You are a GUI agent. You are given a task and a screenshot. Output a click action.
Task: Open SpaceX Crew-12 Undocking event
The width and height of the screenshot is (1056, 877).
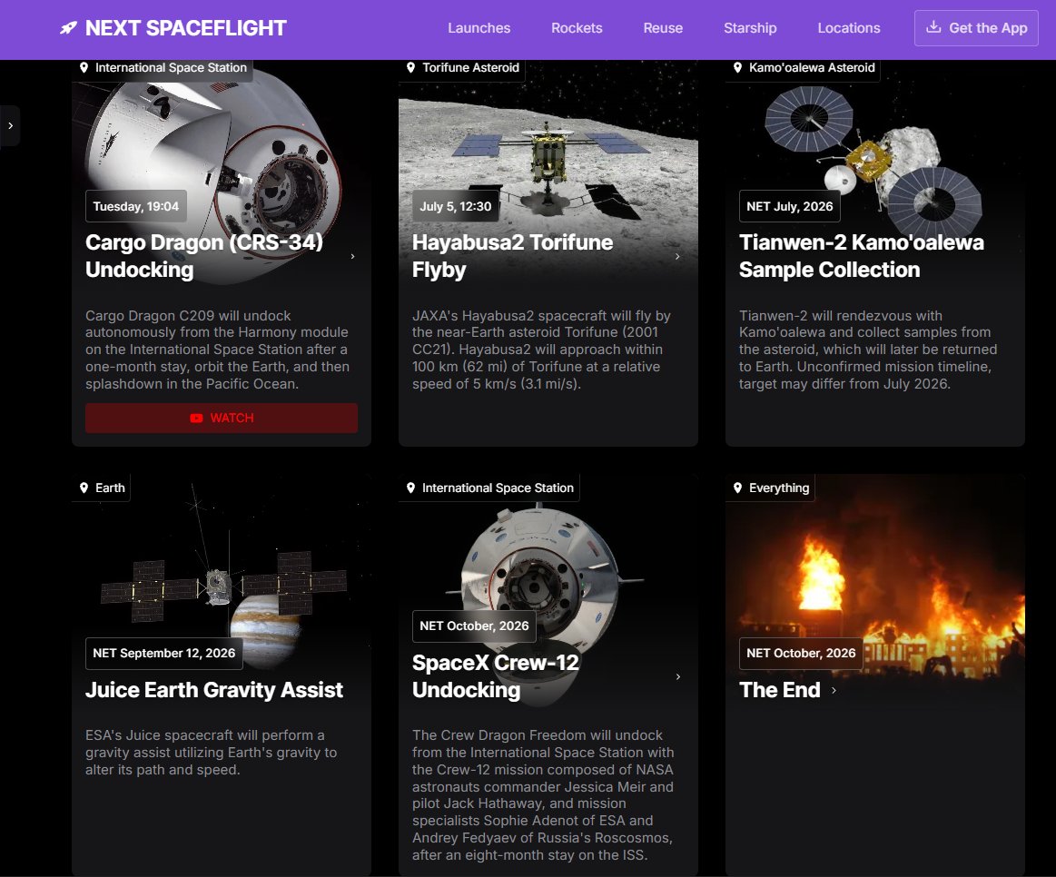(496, 676)
